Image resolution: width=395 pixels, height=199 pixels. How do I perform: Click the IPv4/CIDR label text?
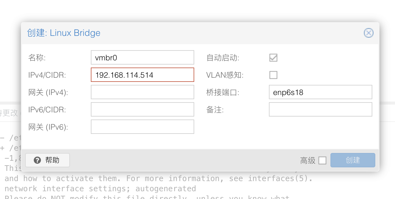click(x=47, y=75)
